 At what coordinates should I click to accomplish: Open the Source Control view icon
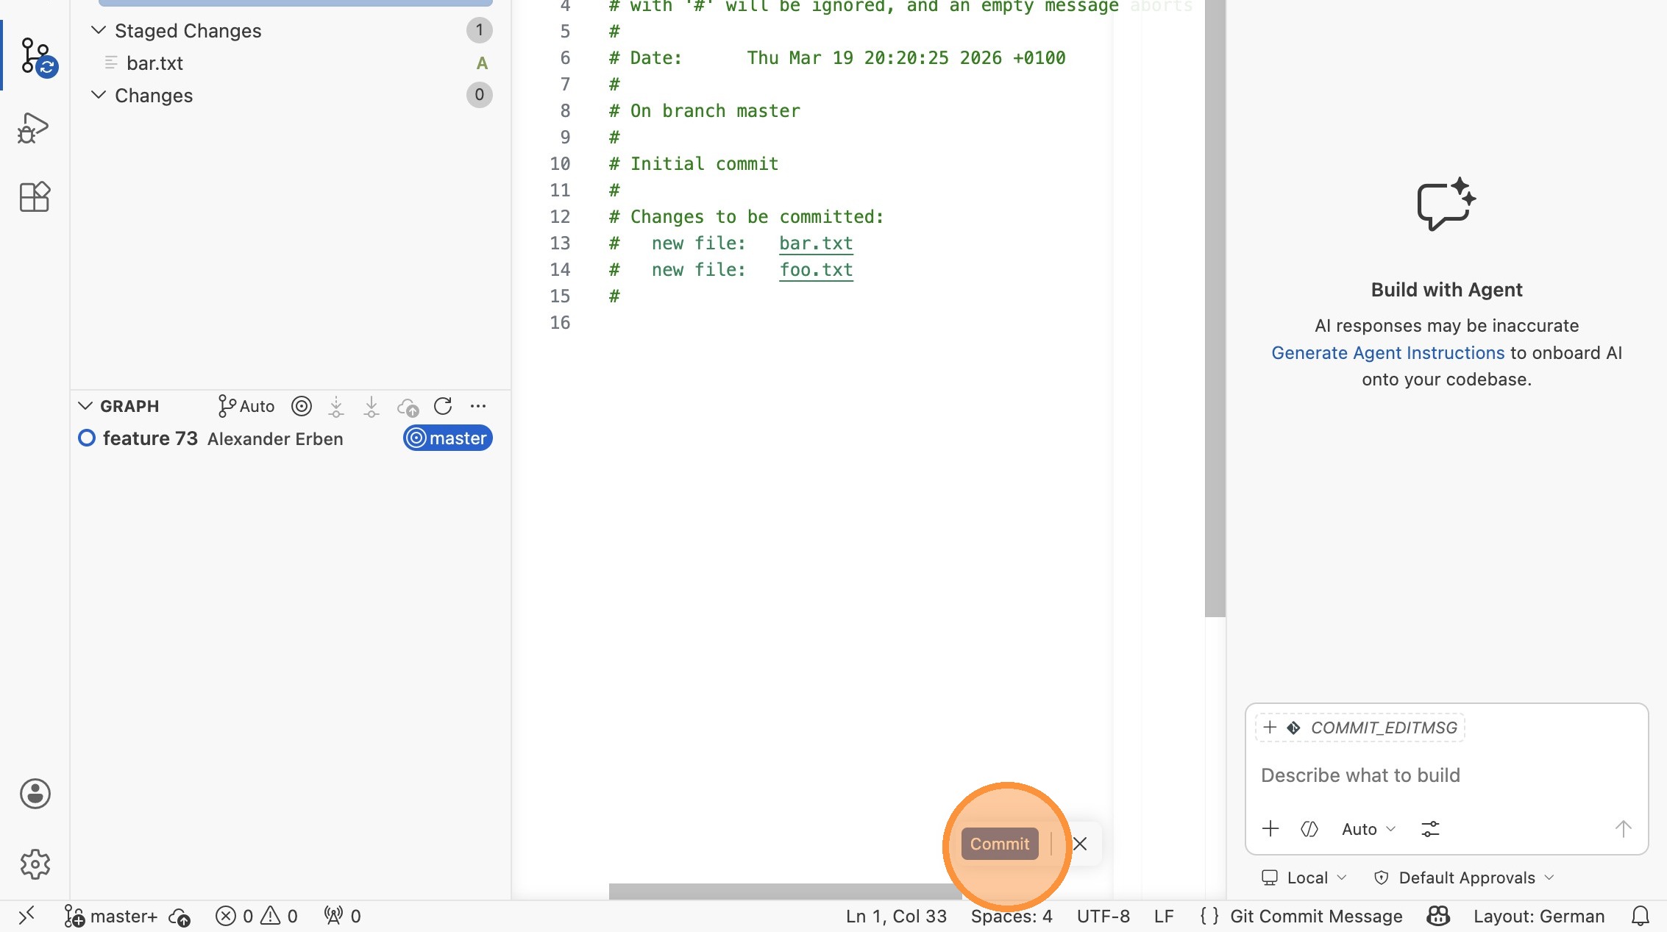(x=35, y=56)
